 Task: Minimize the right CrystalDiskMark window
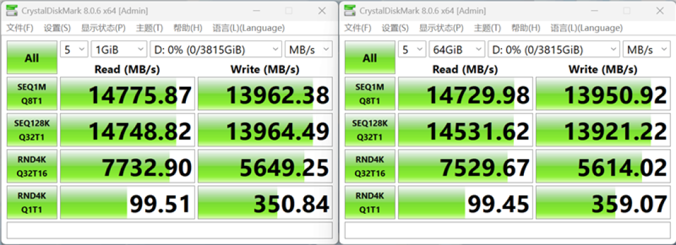(594, 11)
